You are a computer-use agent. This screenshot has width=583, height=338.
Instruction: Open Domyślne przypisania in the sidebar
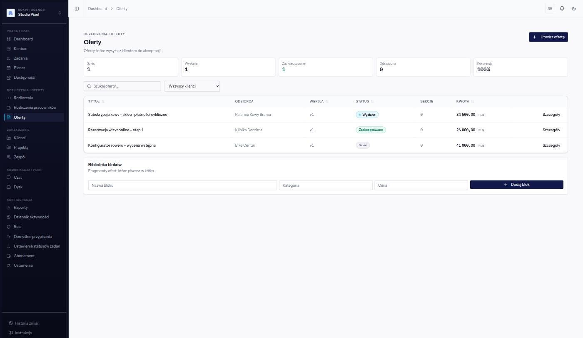(34, 237)
